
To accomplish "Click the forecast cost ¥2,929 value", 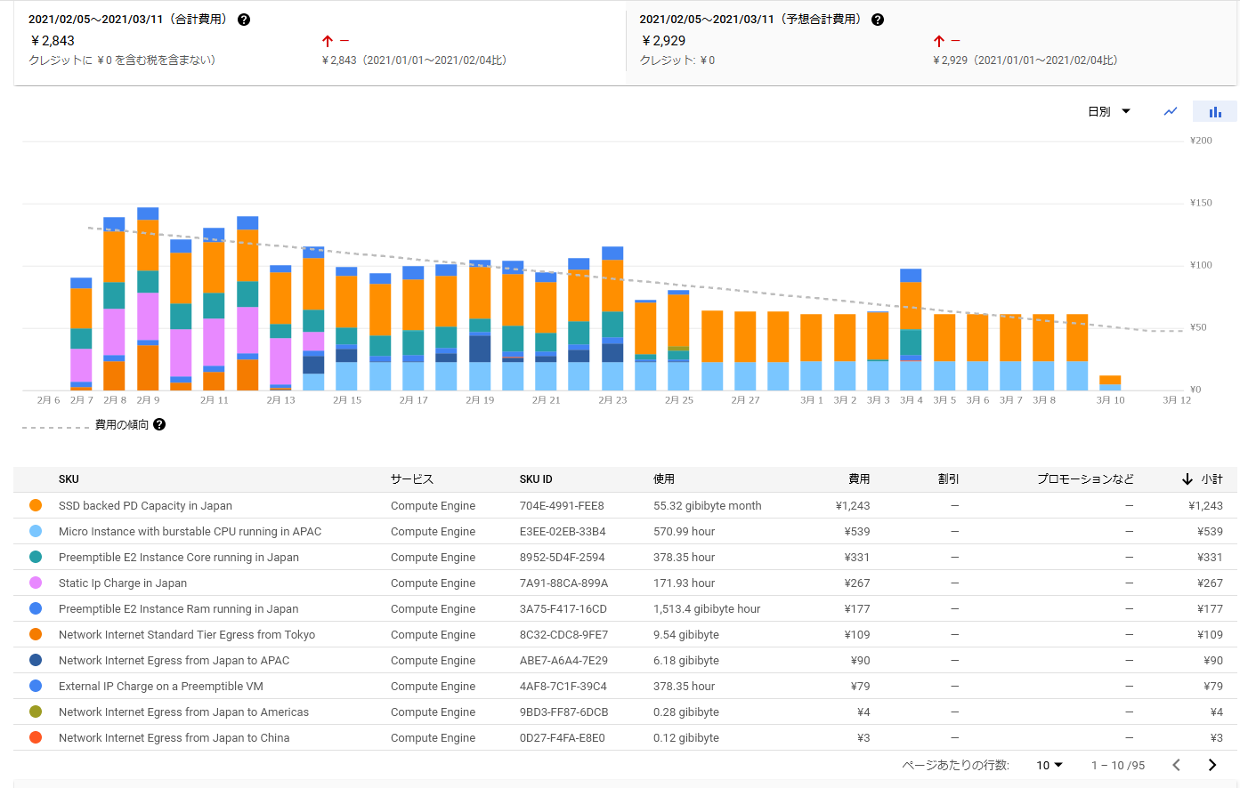I will 663,41.
